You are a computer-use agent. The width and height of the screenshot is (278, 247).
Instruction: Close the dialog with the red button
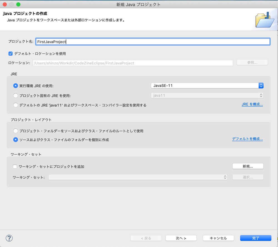tap(5, 4)
